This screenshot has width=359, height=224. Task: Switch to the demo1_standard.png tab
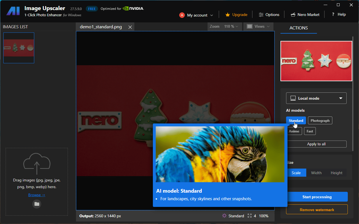point(100,27)
